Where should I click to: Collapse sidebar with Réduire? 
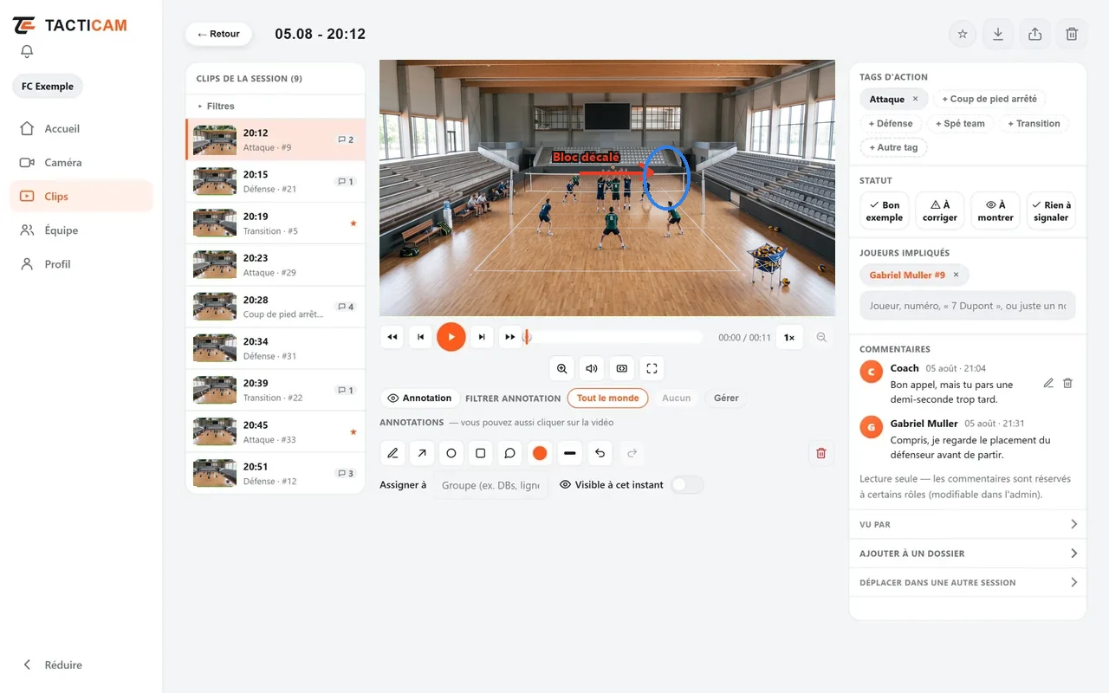(52, 665)
